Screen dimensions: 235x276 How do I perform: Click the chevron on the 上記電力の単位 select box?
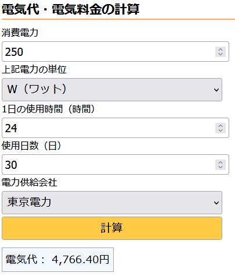tap(216, 90)
